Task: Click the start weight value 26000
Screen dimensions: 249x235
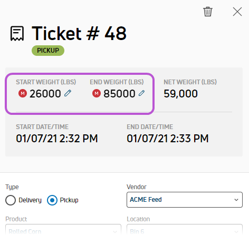Action: click(x=45, y=93)
